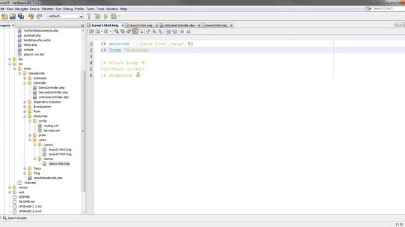Toggle Highlight Search in editor toolbar
The width and height of the screenshot is (405, 227).
[135, 32]
